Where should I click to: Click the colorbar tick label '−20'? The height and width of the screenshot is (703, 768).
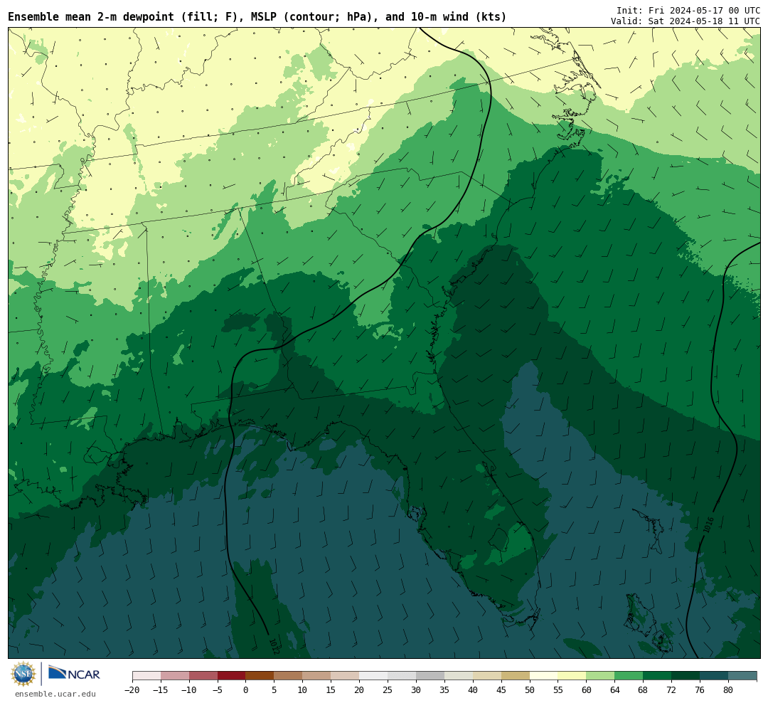click(132, 689)
